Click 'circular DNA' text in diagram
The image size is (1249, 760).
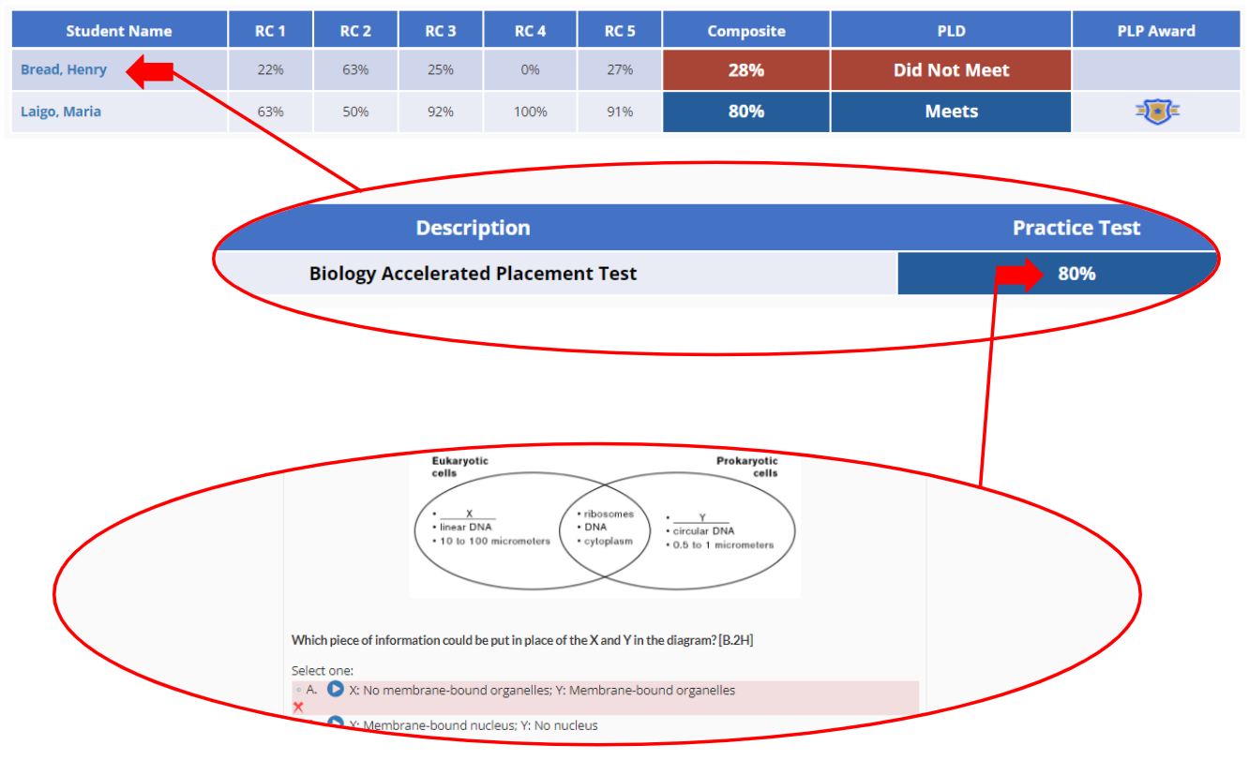(x=703, y=531)
